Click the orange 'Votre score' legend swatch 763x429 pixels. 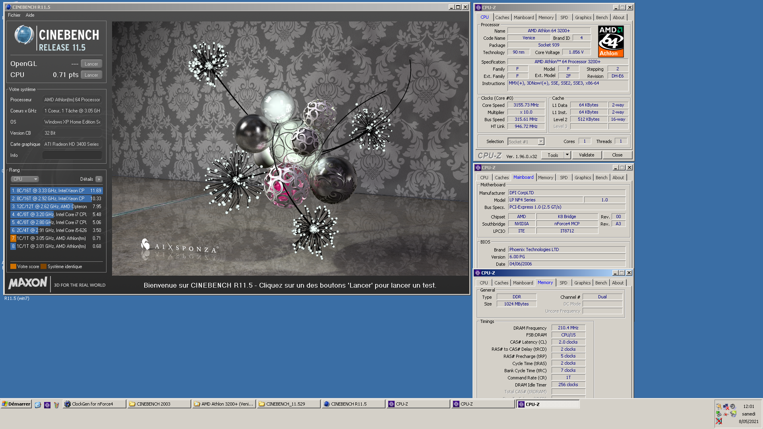coord(13,267)
